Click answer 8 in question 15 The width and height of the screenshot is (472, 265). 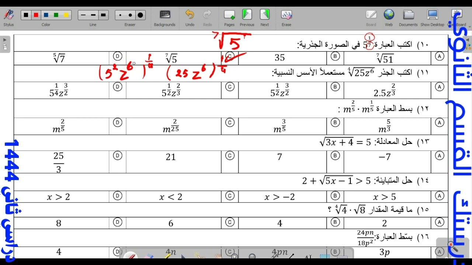[58, 223]
